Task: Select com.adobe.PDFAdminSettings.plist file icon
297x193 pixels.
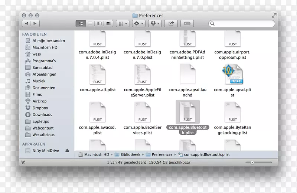Action: coord(187,39)
